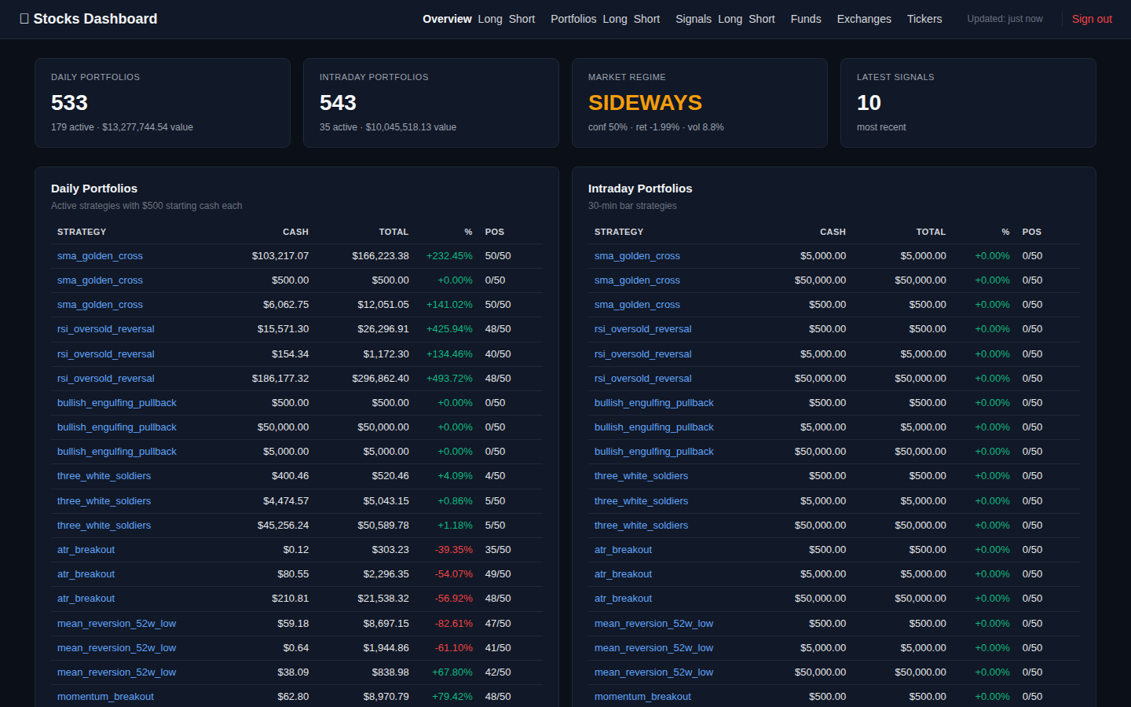Image resolution: width=1131 pixels, height=707 pixels.
Task: Open intraday three_white_soldiers with $50,000.00 cash
Action: (x=641, y=526)
